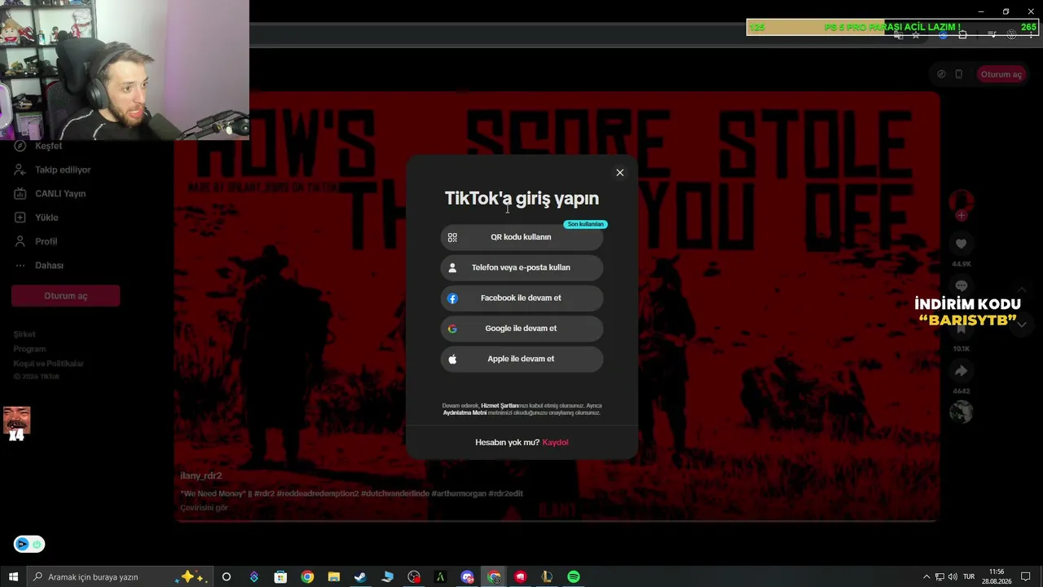Show hidden system tray icons
The height and width of the screenshot is (587, 1043).
(926, 577)
